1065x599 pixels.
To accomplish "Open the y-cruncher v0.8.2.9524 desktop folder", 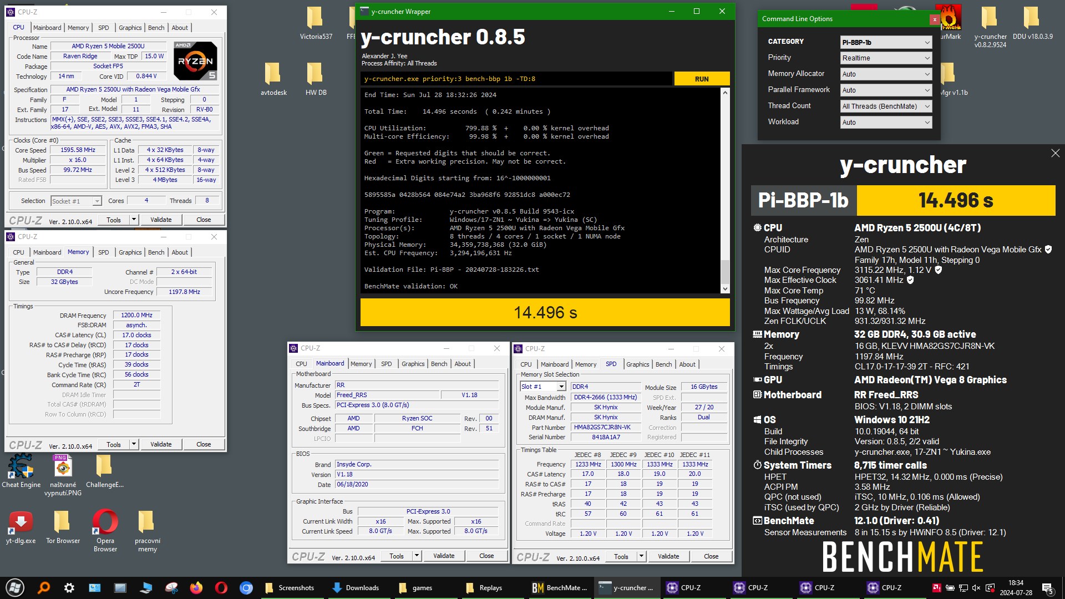I will point(990,27).
